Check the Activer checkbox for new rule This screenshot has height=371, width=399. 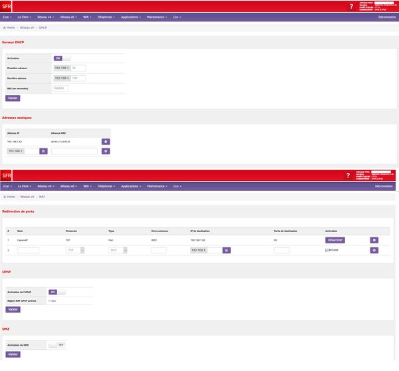pos(327,250)
